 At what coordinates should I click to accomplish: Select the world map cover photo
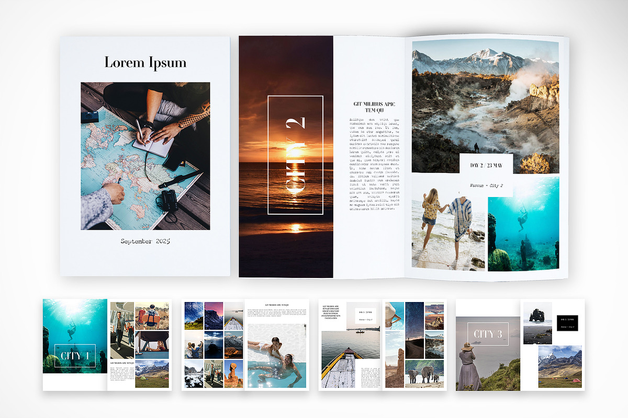click(145, 156)
